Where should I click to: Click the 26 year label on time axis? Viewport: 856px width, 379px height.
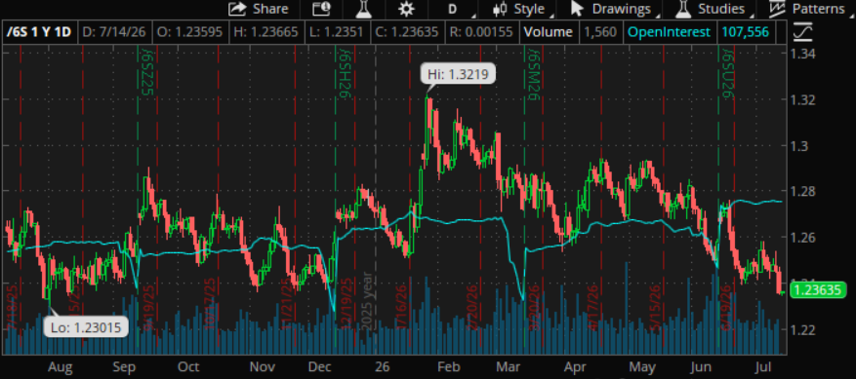pos(383,366)
